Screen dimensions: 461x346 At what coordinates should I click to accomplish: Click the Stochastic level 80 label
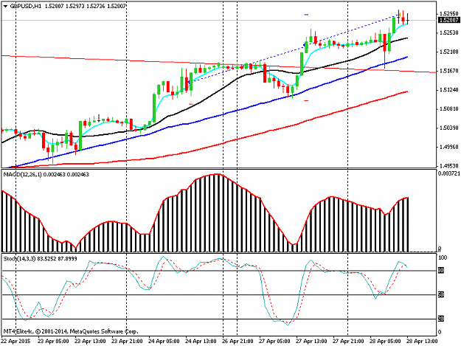click(441, 270)
